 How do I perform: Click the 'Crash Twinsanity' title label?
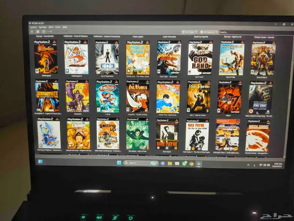click(169, 37)
